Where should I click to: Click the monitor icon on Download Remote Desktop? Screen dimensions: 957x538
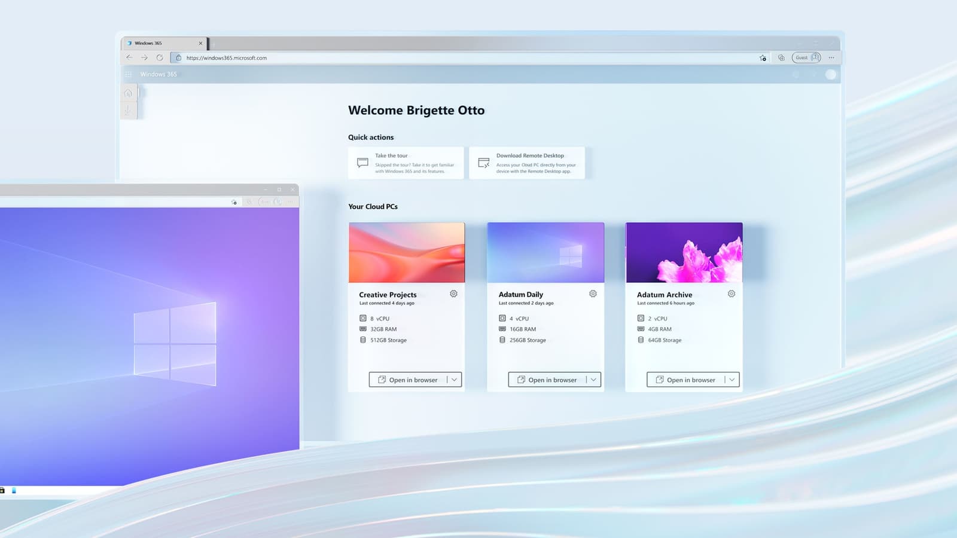click(x=484, y=163)
